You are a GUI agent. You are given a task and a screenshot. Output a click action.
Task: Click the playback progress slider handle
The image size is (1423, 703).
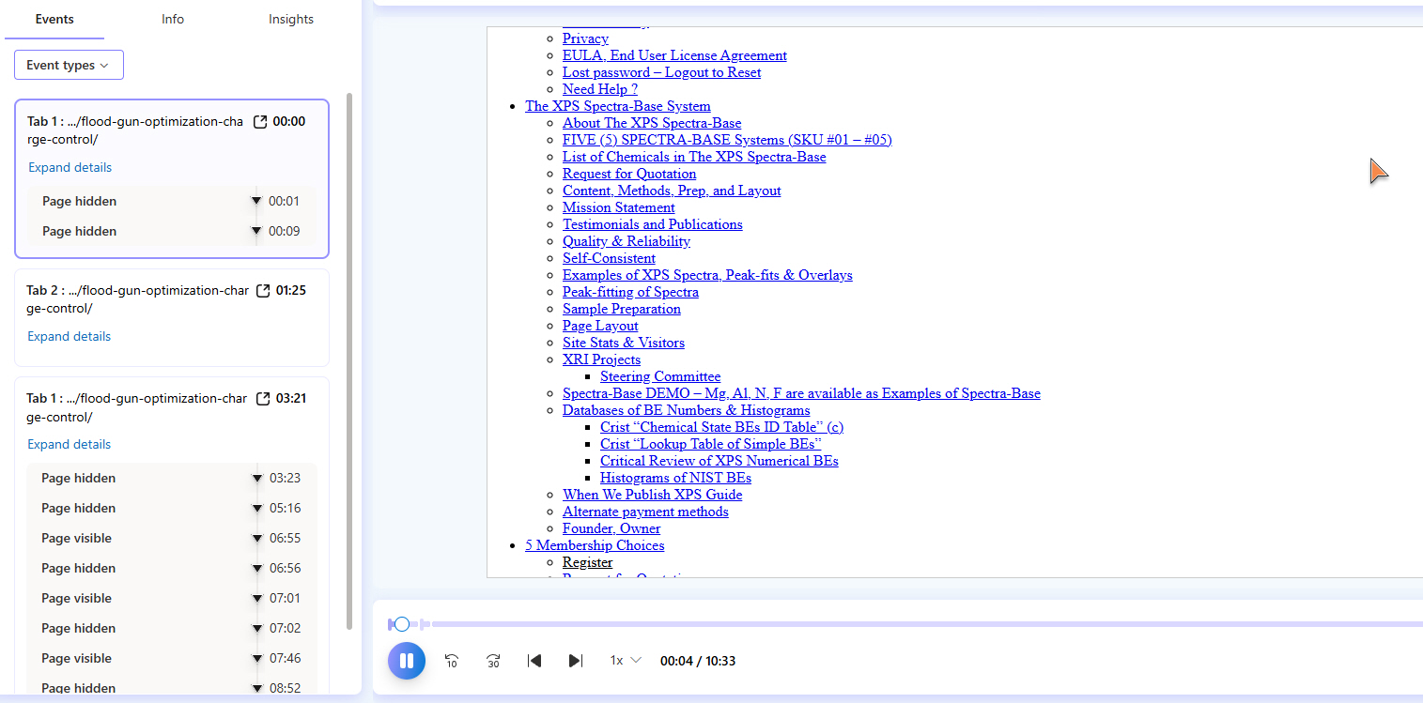click(402, 624)
